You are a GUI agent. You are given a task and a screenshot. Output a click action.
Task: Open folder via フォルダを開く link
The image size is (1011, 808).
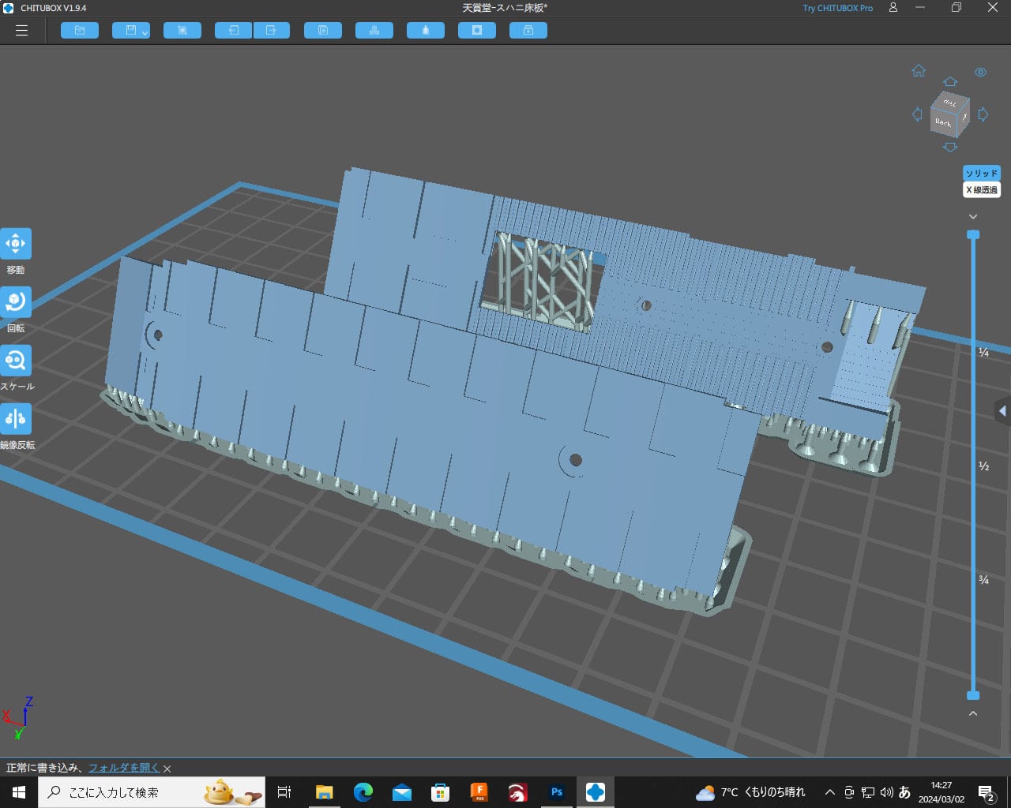coord(123,768)
